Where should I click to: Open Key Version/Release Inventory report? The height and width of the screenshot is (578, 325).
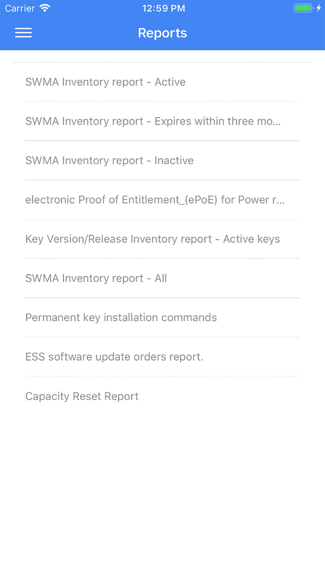point(162,239)
